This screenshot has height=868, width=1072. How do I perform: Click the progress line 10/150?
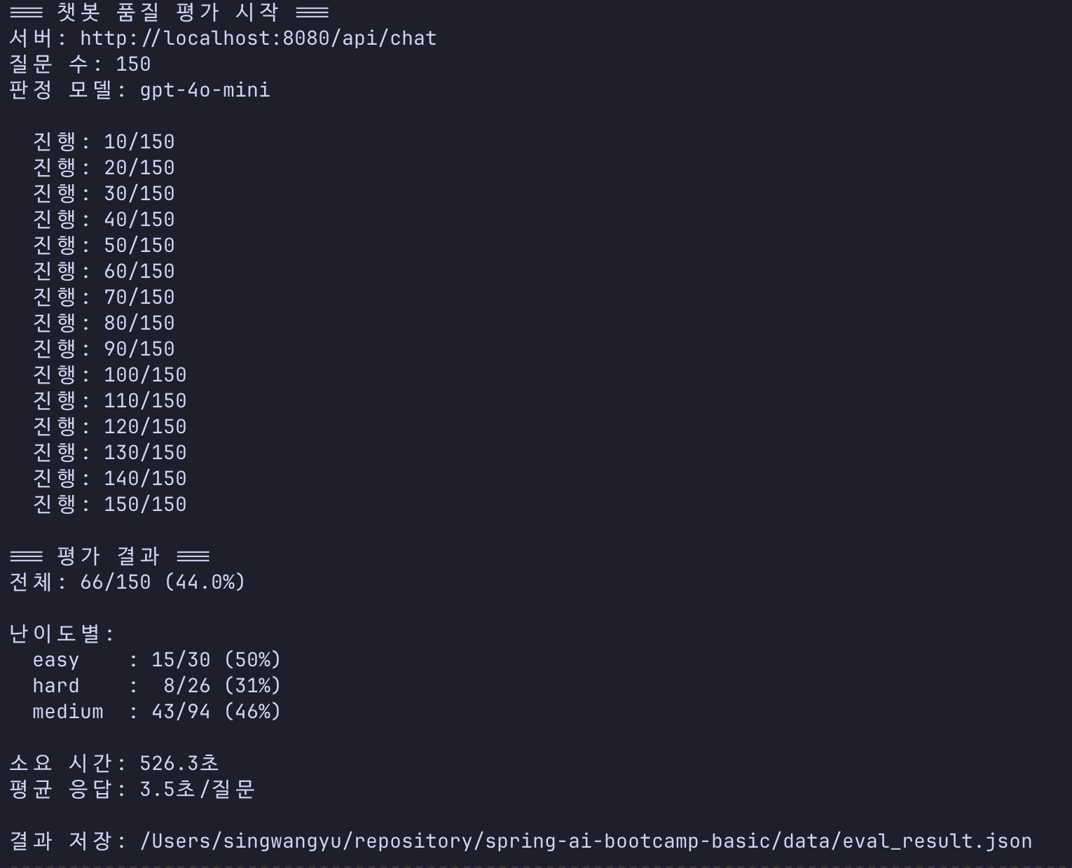pos(104,142)
